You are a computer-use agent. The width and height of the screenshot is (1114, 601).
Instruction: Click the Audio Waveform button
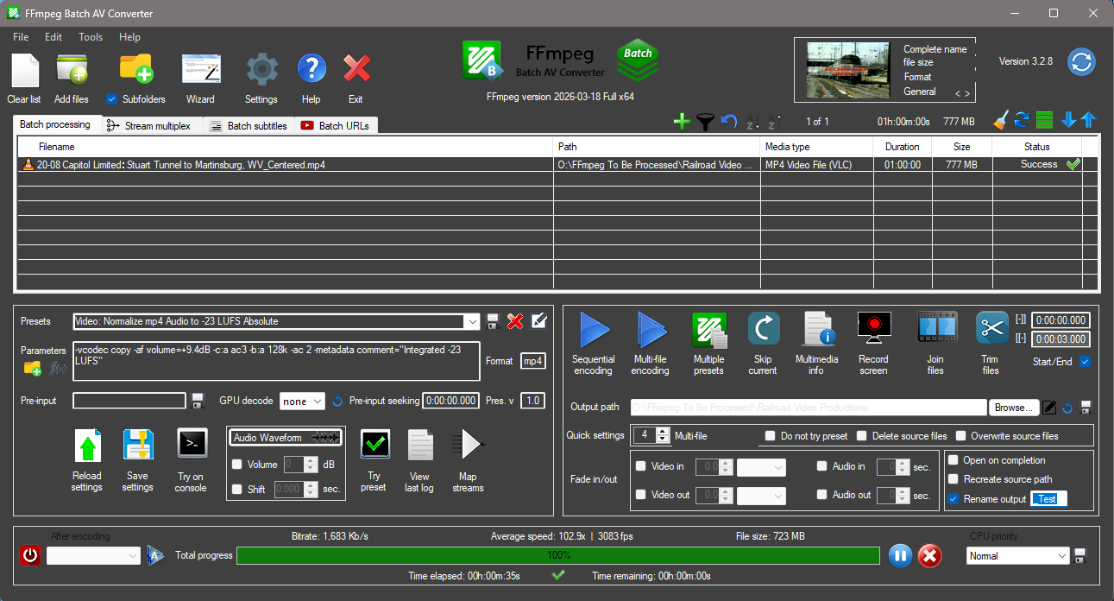pos(285,438)
